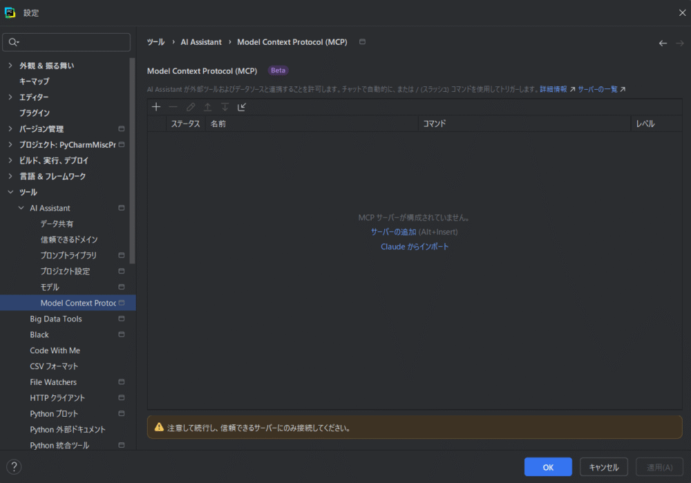
Task: Click the キャンセル button
Action: coord(604,466)
